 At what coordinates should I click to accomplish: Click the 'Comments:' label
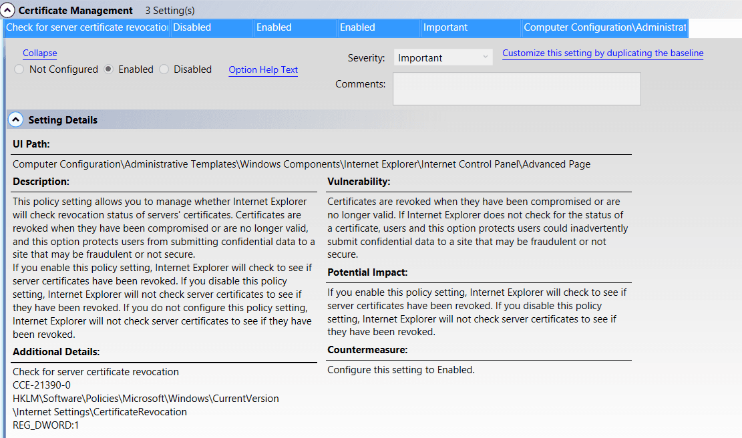pos(361,83)
